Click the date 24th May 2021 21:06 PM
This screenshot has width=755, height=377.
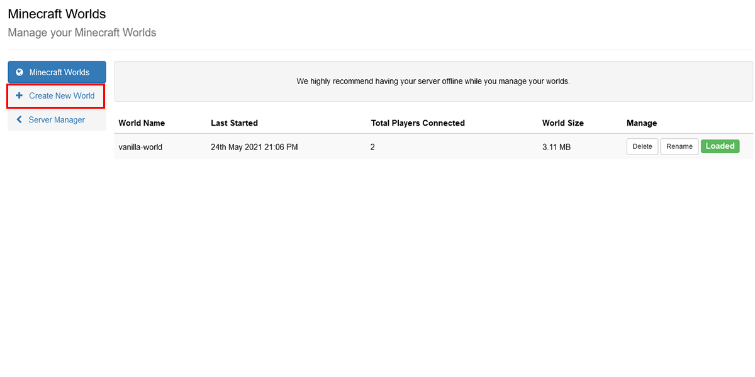tap(254, 147)
